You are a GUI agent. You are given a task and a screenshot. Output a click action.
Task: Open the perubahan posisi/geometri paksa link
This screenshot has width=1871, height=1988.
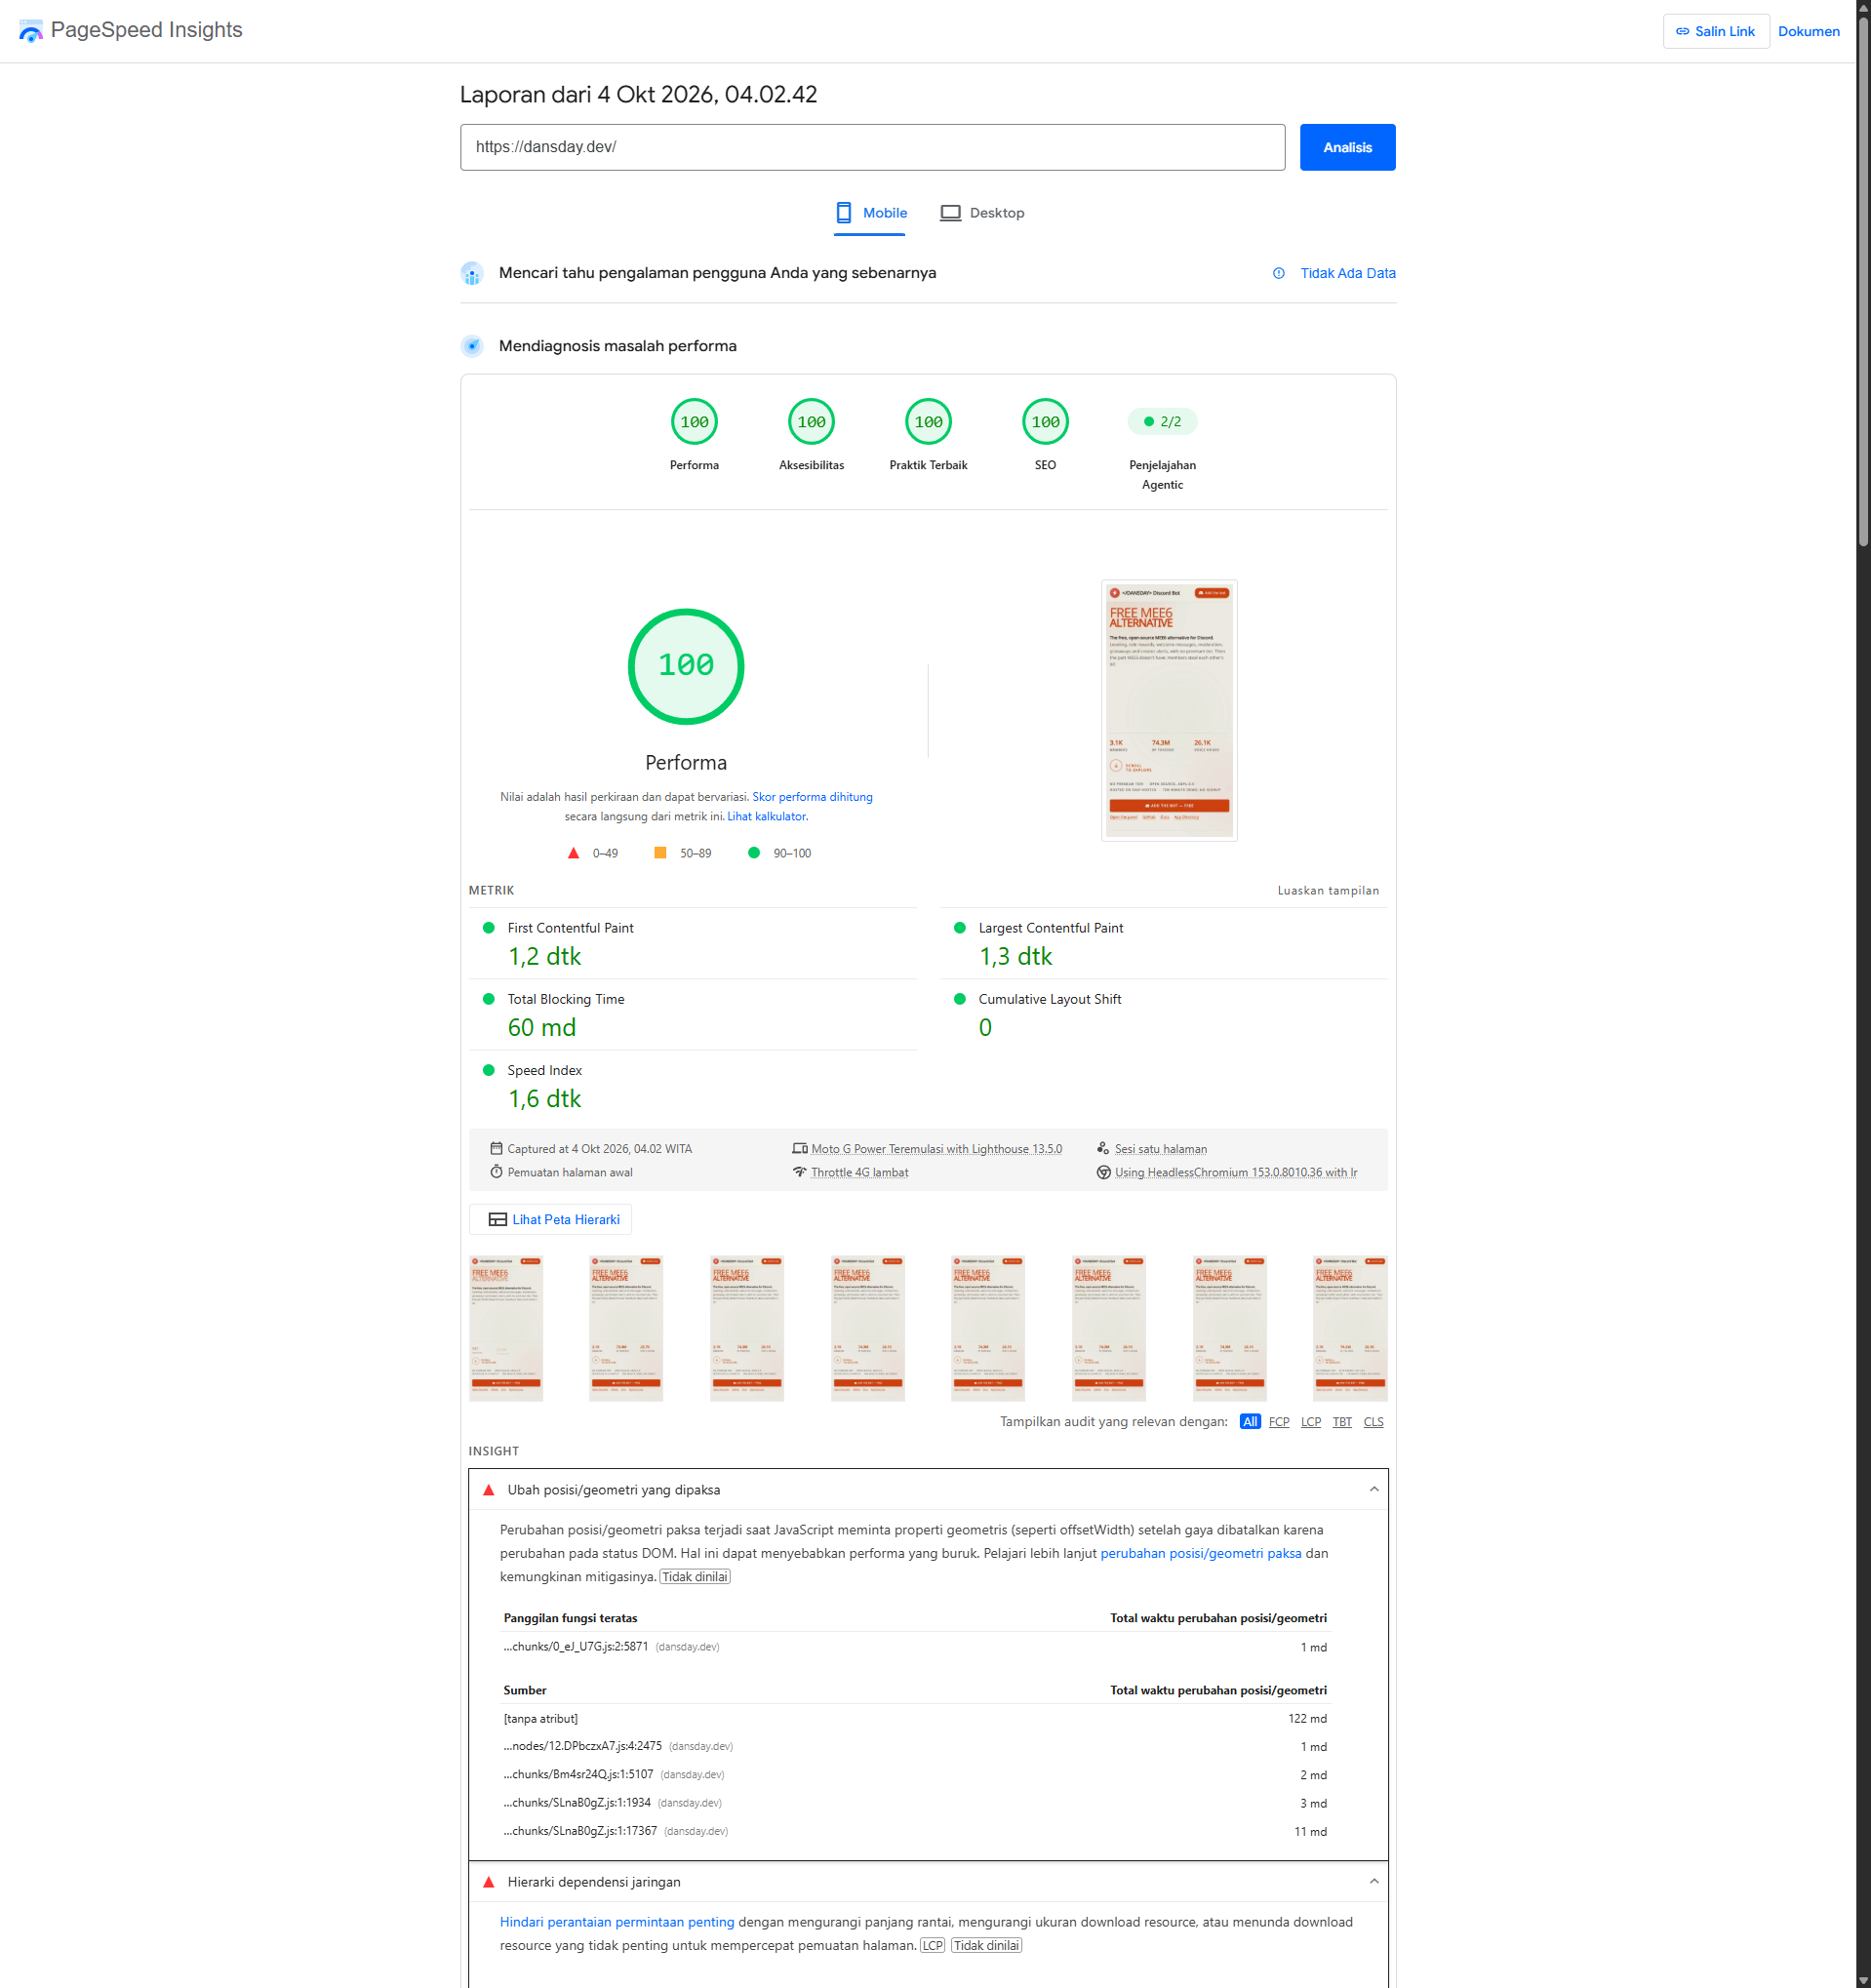point(1200,1554)
